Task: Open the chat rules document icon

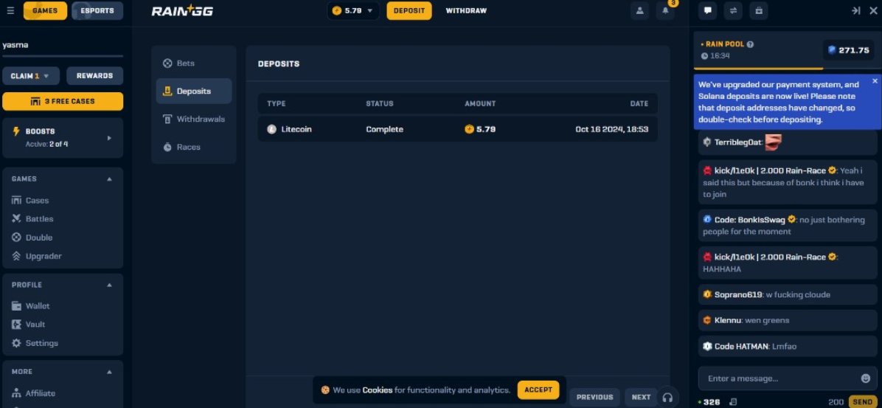Action: (x=733, y=402)
